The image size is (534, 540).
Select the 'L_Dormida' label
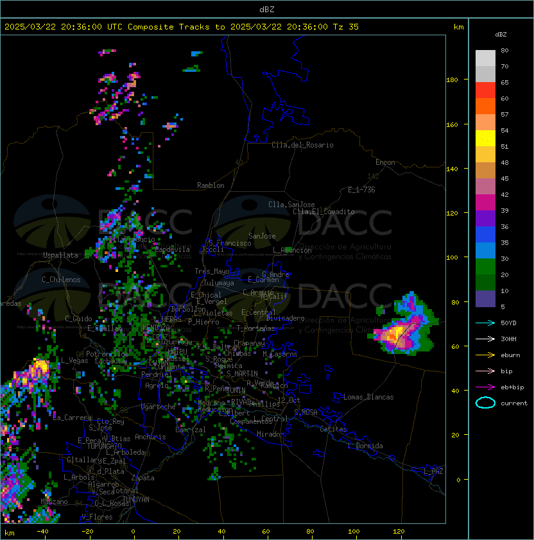[x=365, y=446]
